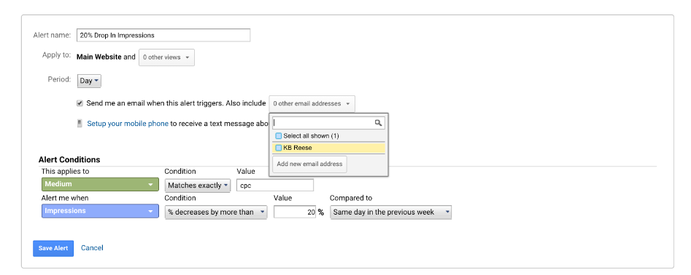Image resolution: width=691 pixels, height=275 pixels.
Task: Expand the 0 other email addresses dropdown
Action: (312, 104)
